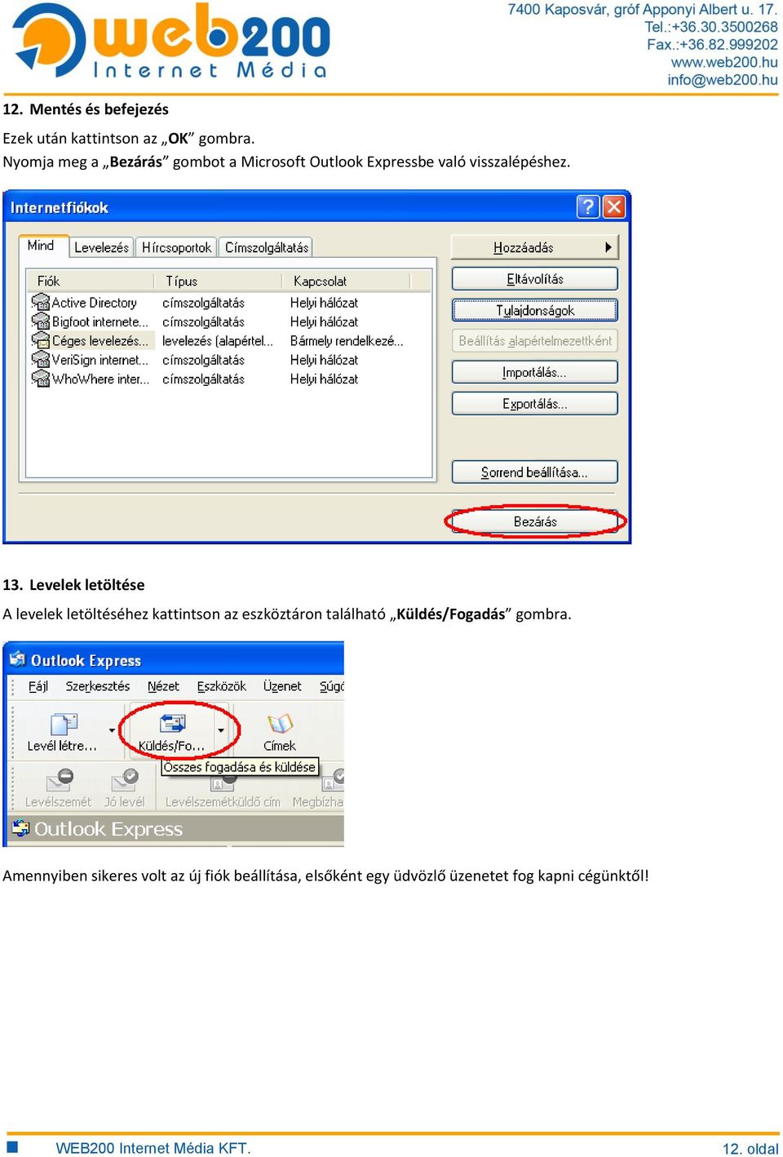Viewport: 783px width, 1157px height.
Task: Close the Internetfiókok dialog with X
Action: pos(614,206)
